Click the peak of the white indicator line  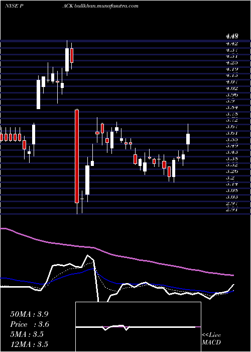[88, 255]
